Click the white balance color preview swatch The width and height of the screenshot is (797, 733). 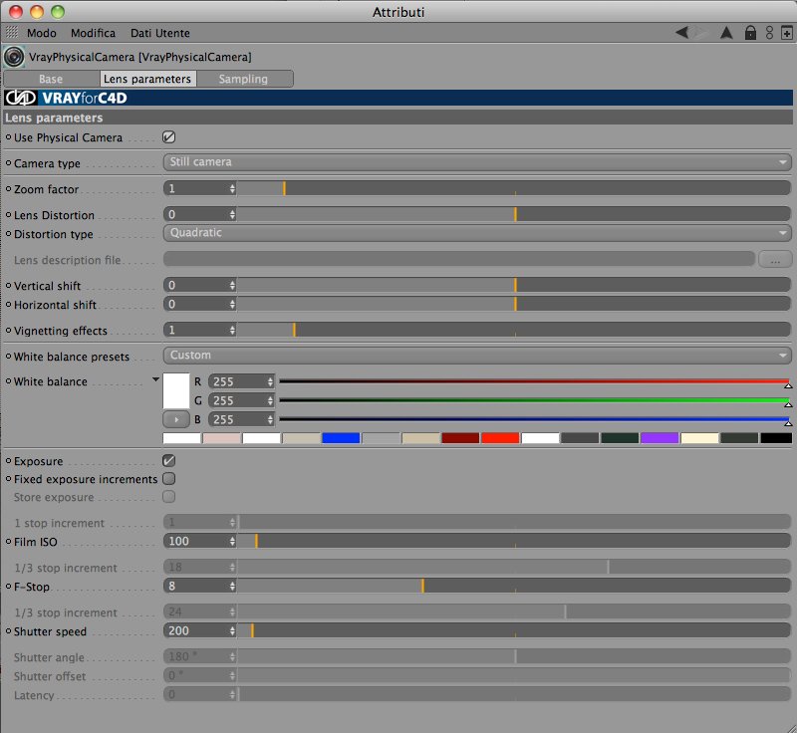pyautogui.click(x=176, y=391)
